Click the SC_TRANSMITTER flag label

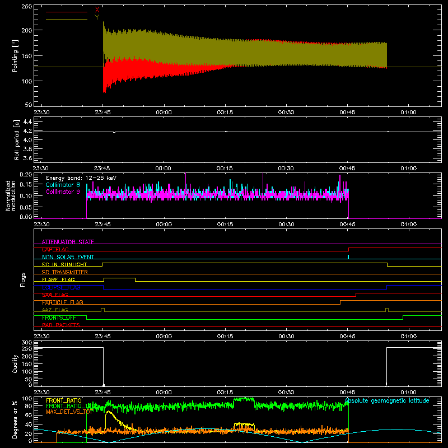coord(65,272)
